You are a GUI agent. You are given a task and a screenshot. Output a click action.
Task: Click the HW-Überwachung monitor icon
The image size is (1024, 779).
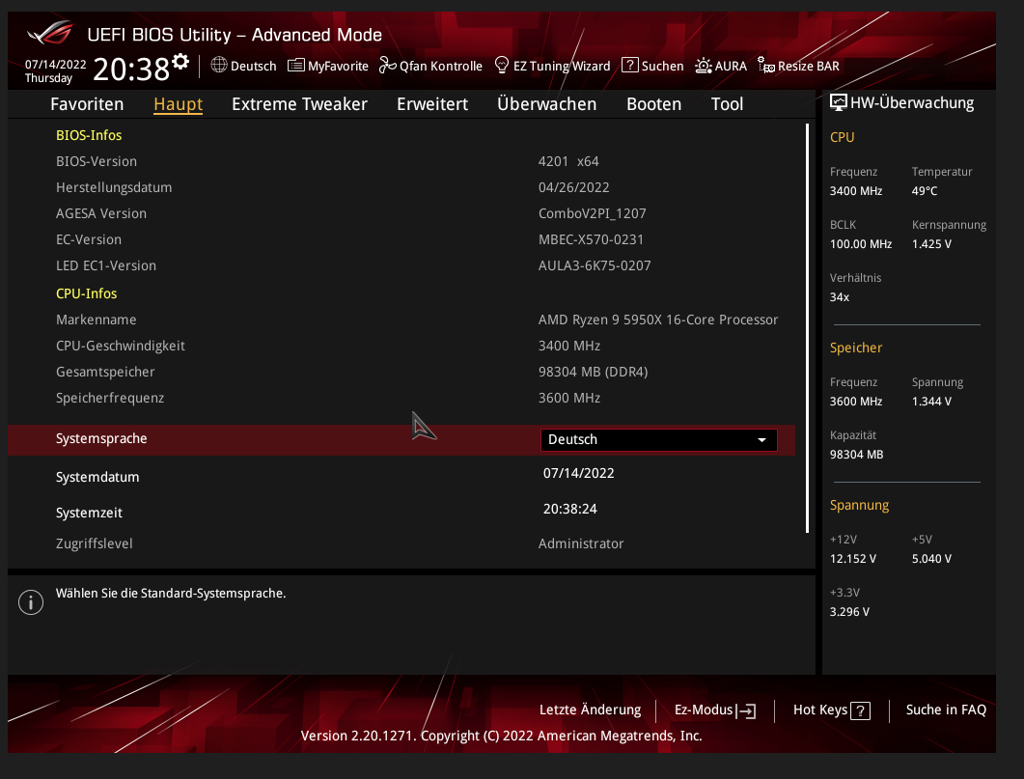(x=838, y=102)
